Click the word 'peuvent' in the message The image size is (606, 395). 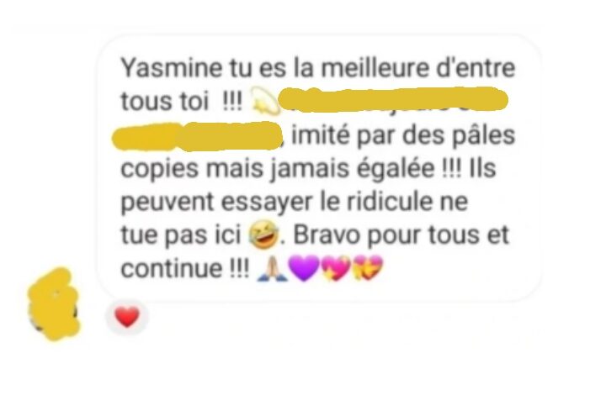[167, 203]
